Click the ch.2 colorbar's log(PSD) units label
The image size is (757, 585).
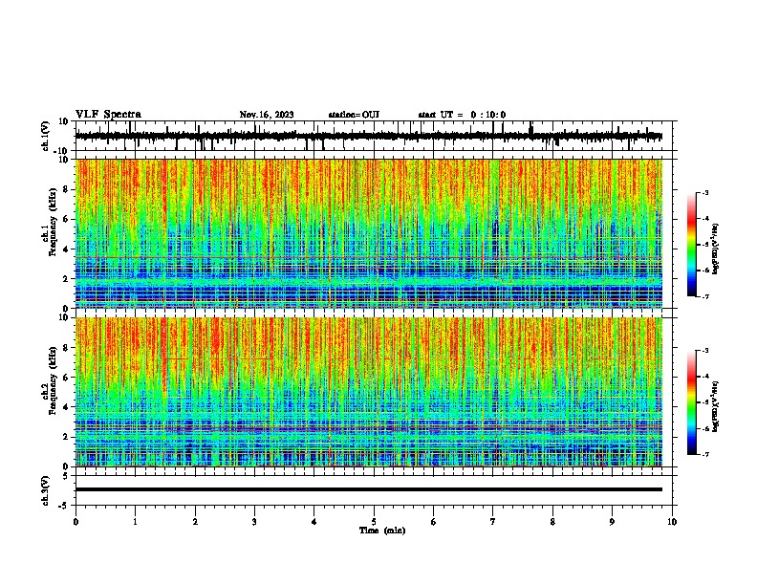coord(716,406)
